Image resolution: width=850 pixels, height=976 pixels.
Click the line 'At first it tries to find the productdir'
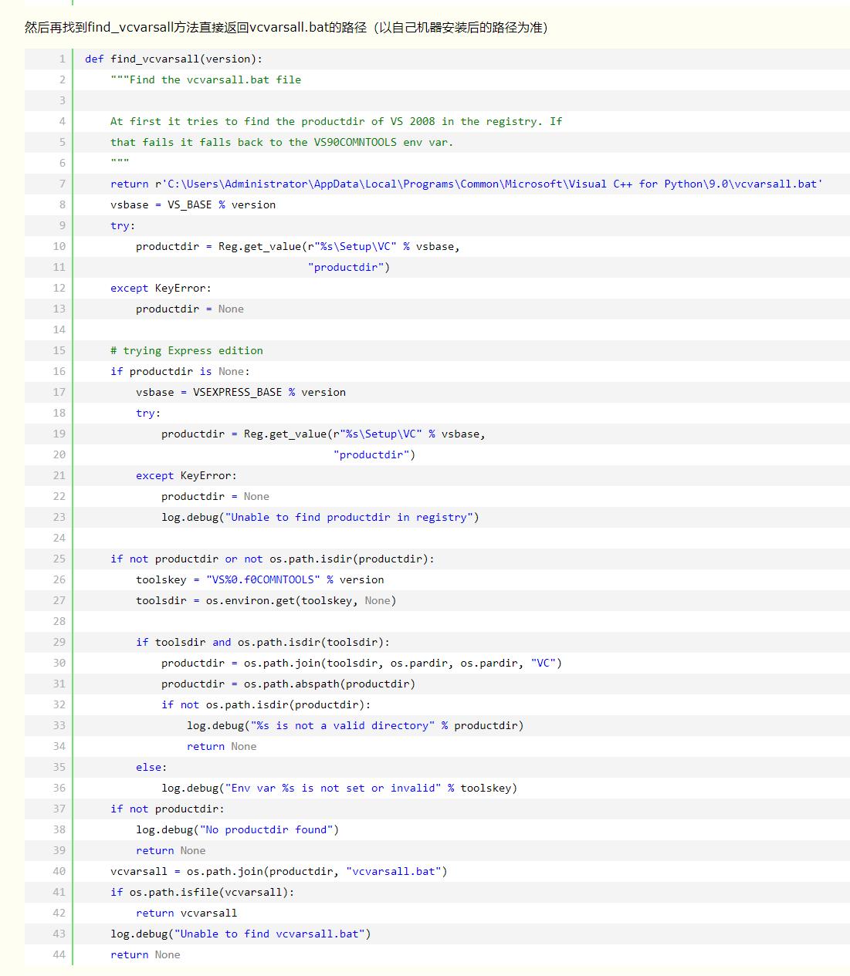pos(337,121)
